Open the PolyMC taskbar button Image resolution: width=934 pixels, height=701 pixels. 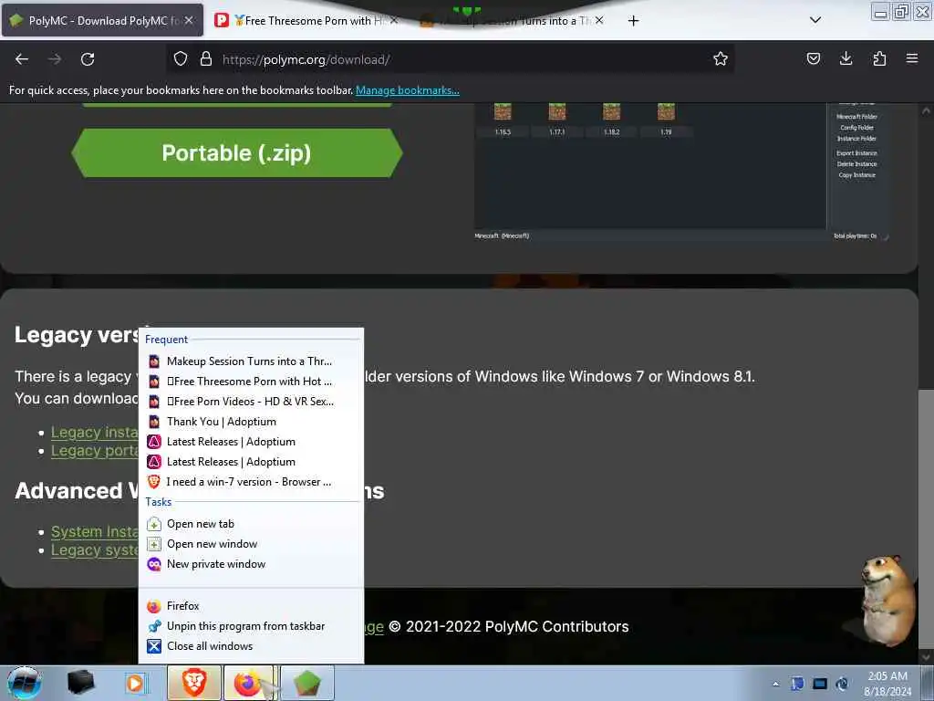click(x=306, y=683)
